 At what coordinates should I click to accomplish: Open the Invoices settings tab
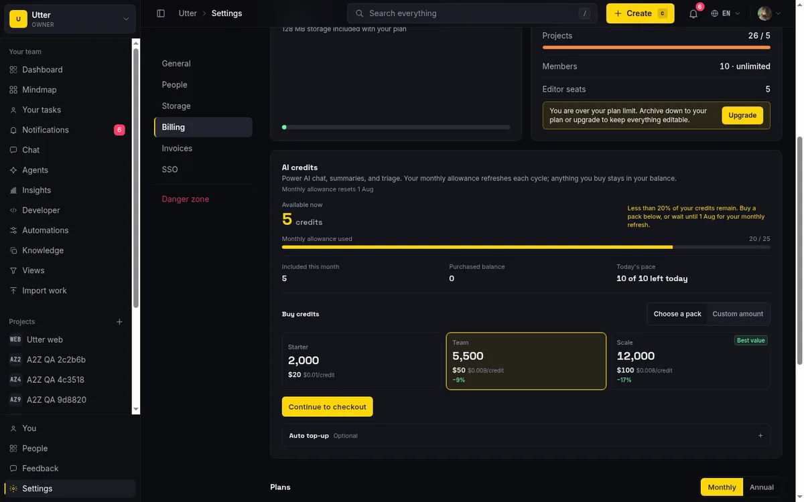point(203,149)
